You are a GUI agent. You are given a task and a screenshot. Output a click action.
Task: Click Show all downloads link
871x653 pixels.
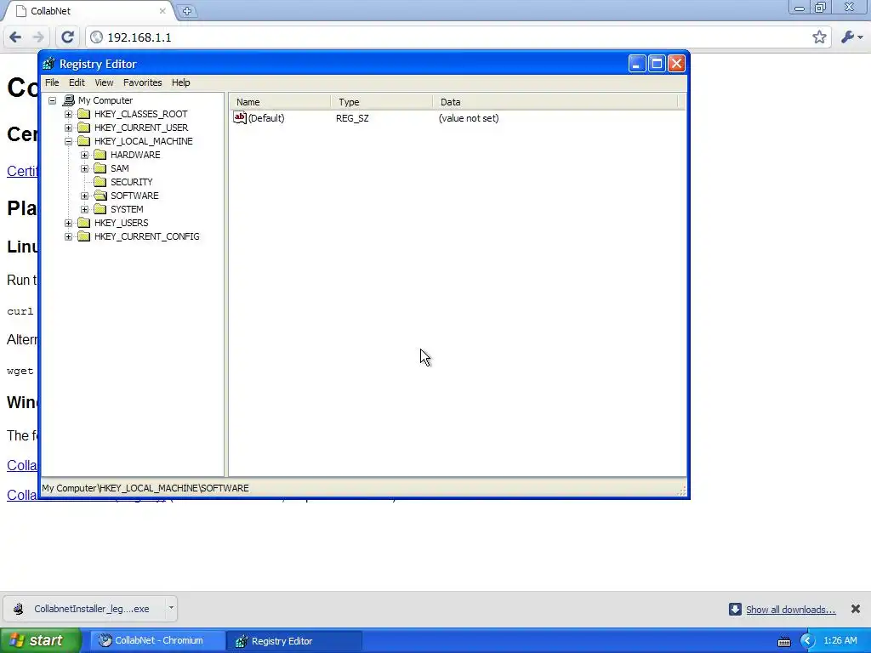pos(790,610)
